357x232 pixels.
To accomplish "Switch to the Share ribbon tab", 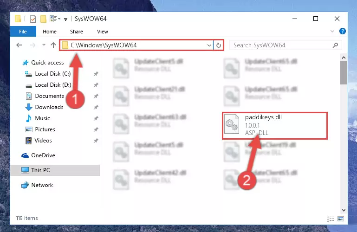I will (x=77, y=32).
